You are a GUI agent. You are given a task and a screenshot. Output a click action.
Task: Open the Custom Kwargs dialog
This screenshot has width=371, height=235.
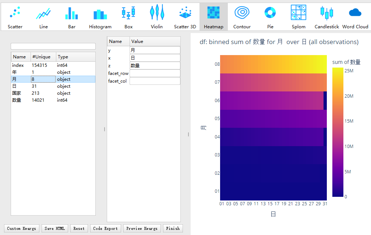(x=21, y=228)
